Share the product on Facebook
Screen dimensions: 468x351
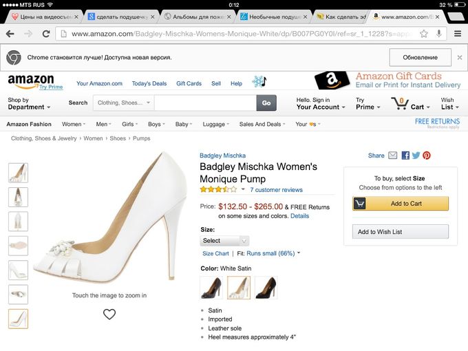pyautogui.click(x=405, y=156)
